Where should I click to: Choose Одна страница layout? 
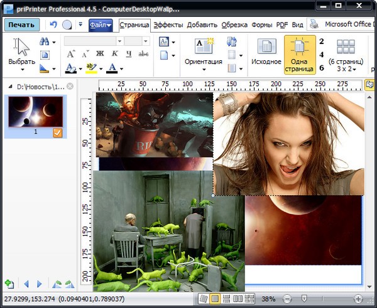[300, 53]
